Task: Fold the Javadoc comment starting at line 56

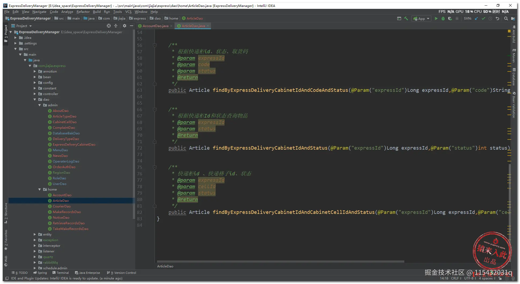Action: 155,45
